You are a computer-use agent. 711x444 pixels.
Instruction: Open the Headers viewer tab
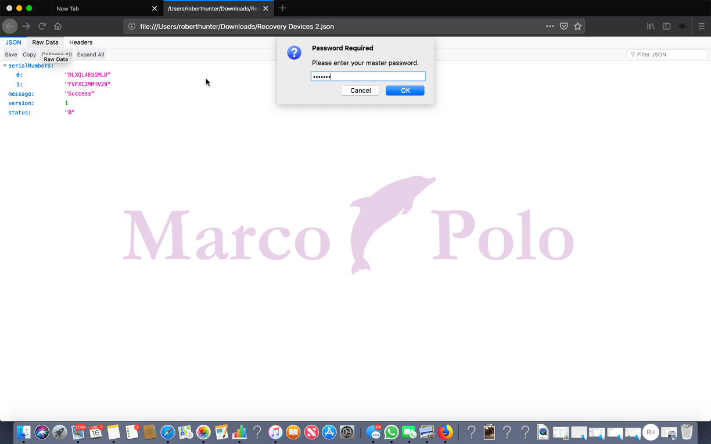pos(81,42)
